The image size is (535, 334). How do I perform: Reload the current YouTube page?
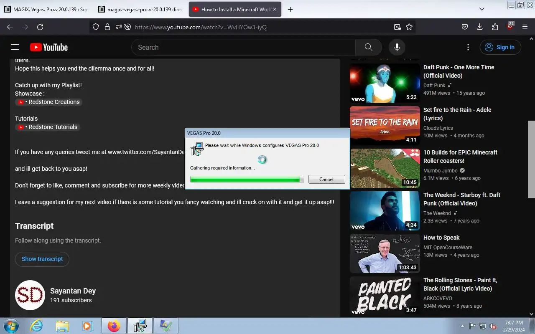40,27
